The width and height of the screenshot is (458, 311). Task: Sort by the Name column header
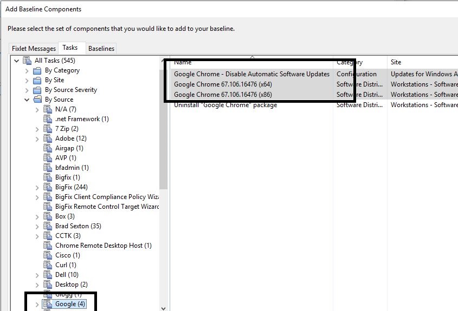[251, 62]
